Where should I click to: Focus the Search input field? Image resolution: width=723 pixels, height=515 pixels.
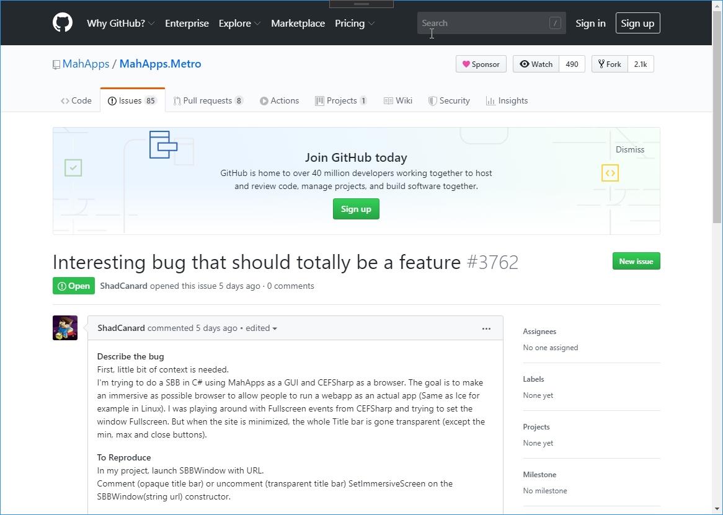point(492,23)
